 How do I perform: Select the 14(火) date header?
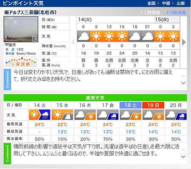click(x=85, y=20)
